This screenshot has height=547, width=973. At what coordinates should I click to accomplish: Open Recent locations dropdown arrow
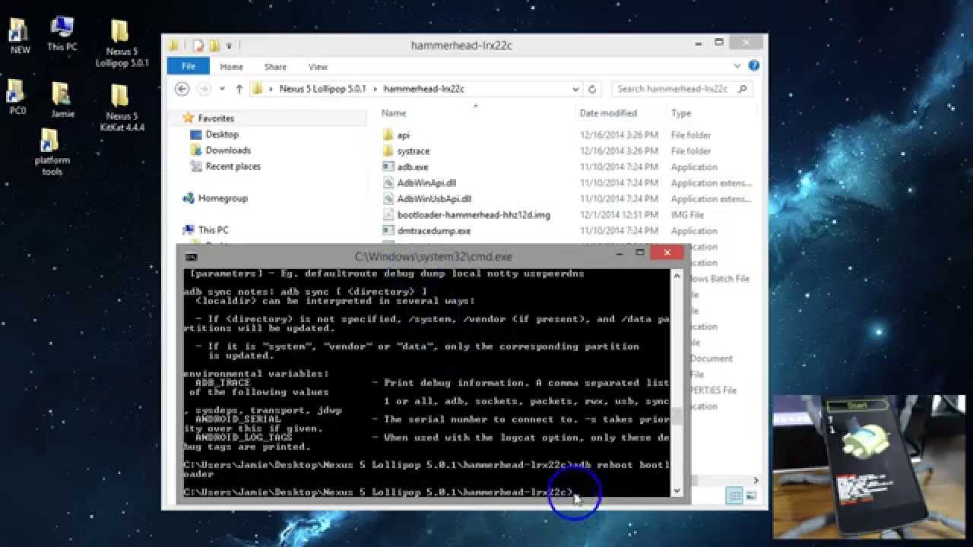222,89
